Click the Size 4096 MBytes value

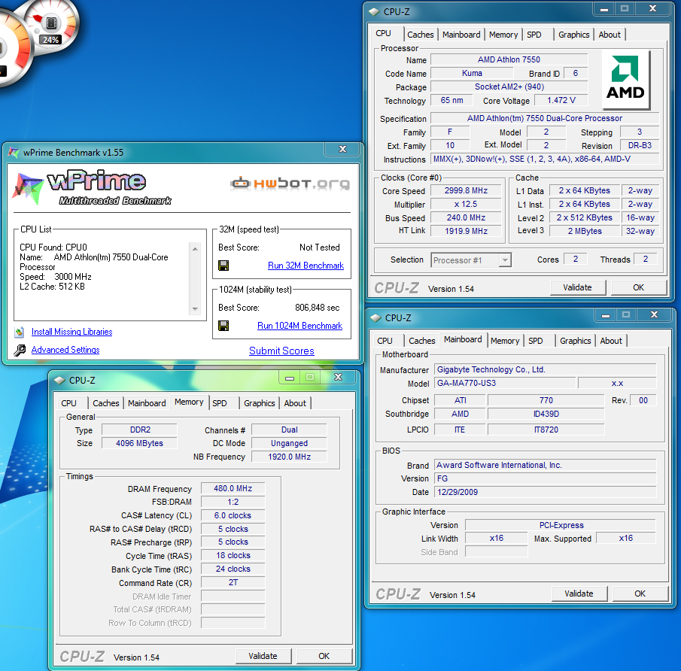tap(139, 443)
